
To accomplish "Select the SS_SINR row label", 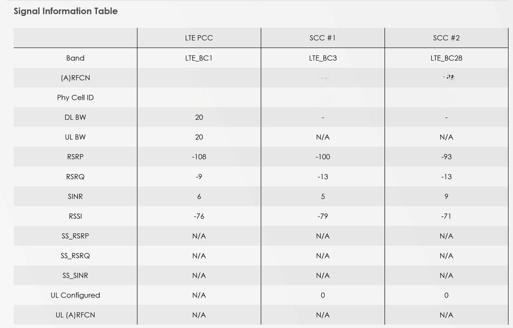I will [x=75, y=275].
